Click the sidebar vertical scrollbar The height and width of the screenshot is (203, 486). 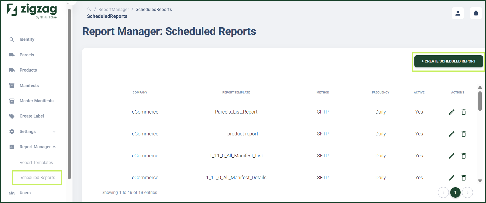tap(69, 94)
